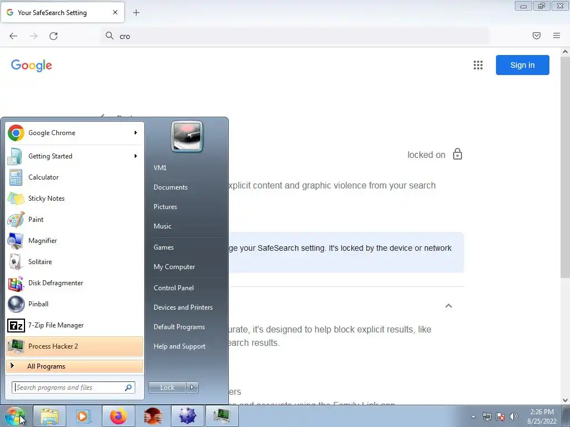Click the address bar containing cro
This screenshot has width=570, height=427.
click(294, 36)
